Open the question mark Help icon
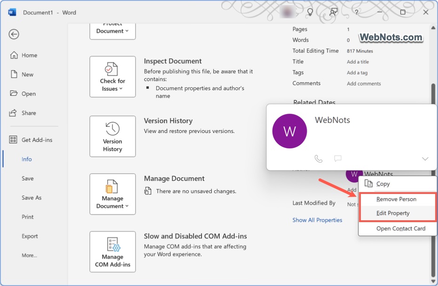The width and height of the screenshot is (438, 286). point(357,12)
